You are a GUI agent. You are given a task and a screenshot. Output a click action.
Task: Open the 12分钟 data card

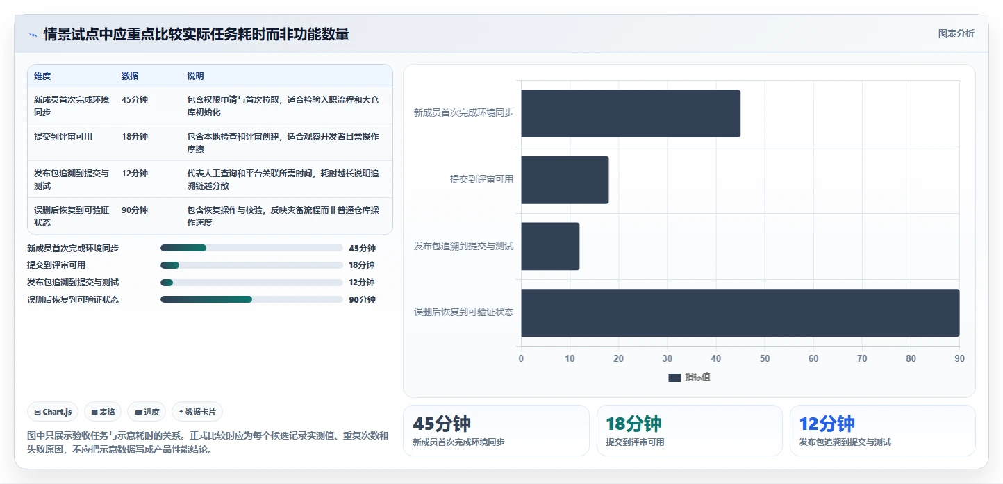click(x=882, y=431)
